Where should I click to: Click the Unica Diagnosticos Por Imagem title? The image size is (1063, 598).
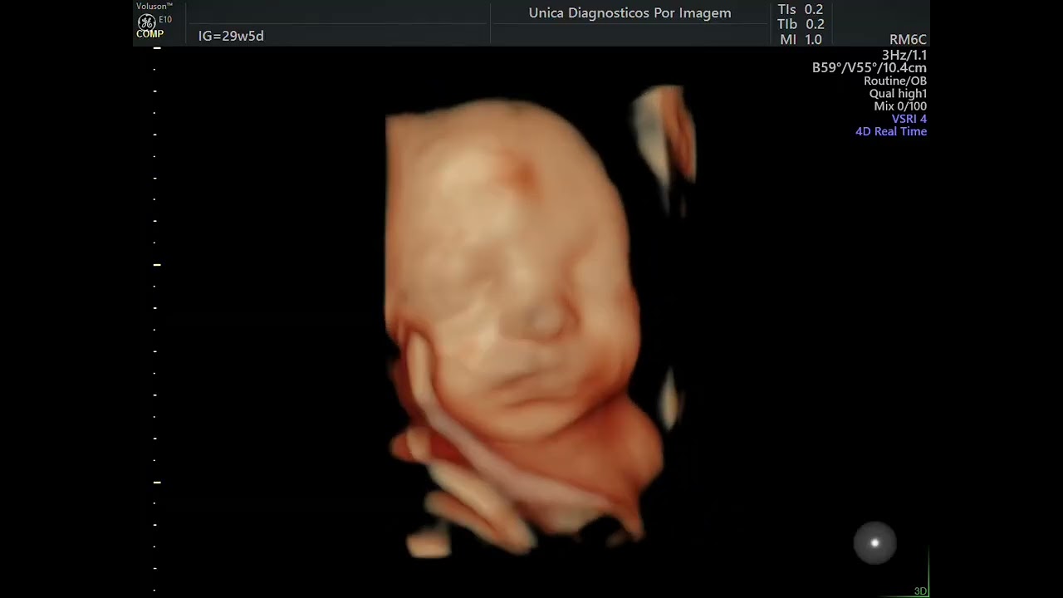tap(629, 13)
